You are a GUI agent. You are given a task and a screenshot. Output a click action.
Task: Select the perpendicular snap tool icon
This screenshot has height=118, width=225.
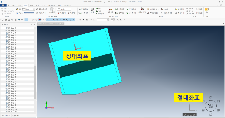77,20
